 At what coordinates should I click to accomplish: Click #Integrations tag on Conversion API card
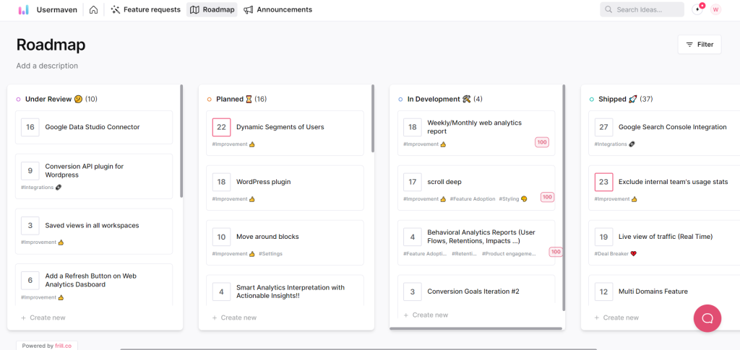pyautogui.click(x=41, y=188)
